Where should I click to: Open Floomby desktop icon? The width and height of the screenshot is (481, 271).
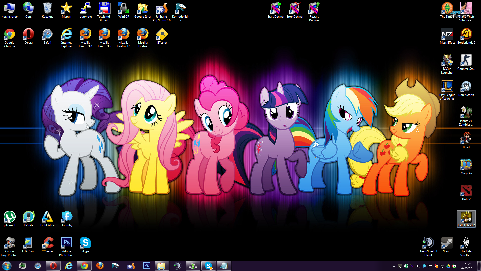click(66, 219)
